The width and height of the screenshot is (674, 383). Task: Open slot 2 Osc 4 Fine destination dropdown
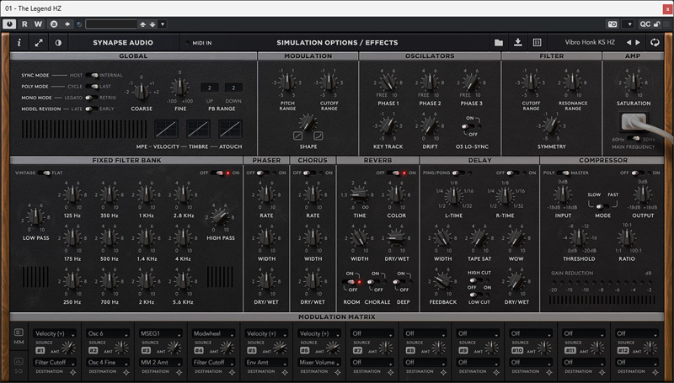click(108, 363)
